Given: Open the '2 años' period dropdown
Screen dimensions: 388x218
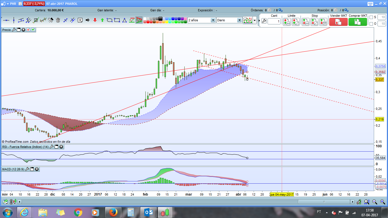Looking at the screenshot, I should click(213, 20).
